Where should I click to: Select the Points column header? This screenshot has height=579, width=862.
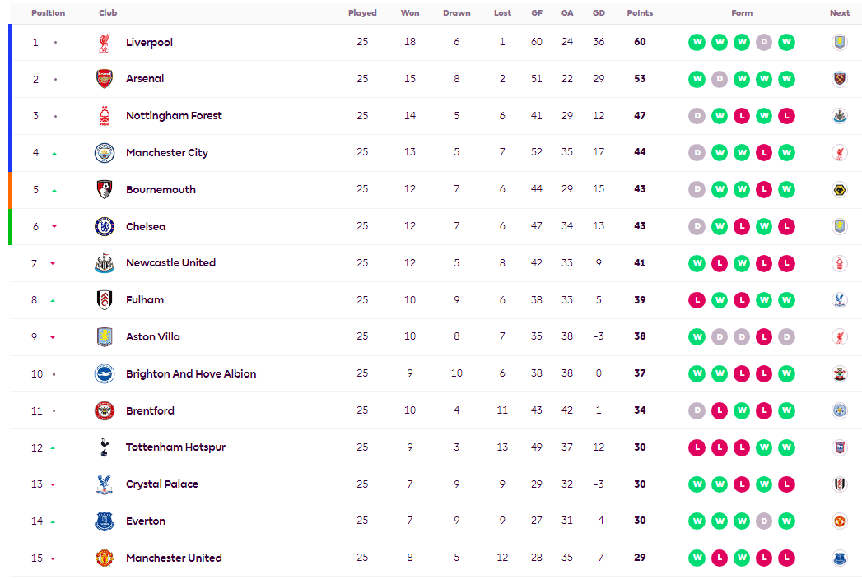point(640,12)
